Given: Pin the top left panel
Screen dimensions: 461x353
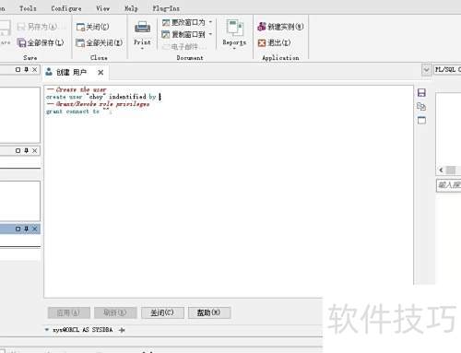Looking at the screenshot, I should pyautogui.click(x=26, y=70).
